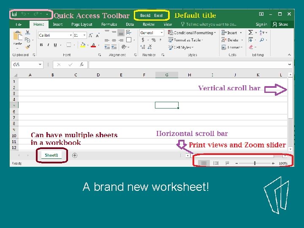Click the Copy icon

coord(27,40)
